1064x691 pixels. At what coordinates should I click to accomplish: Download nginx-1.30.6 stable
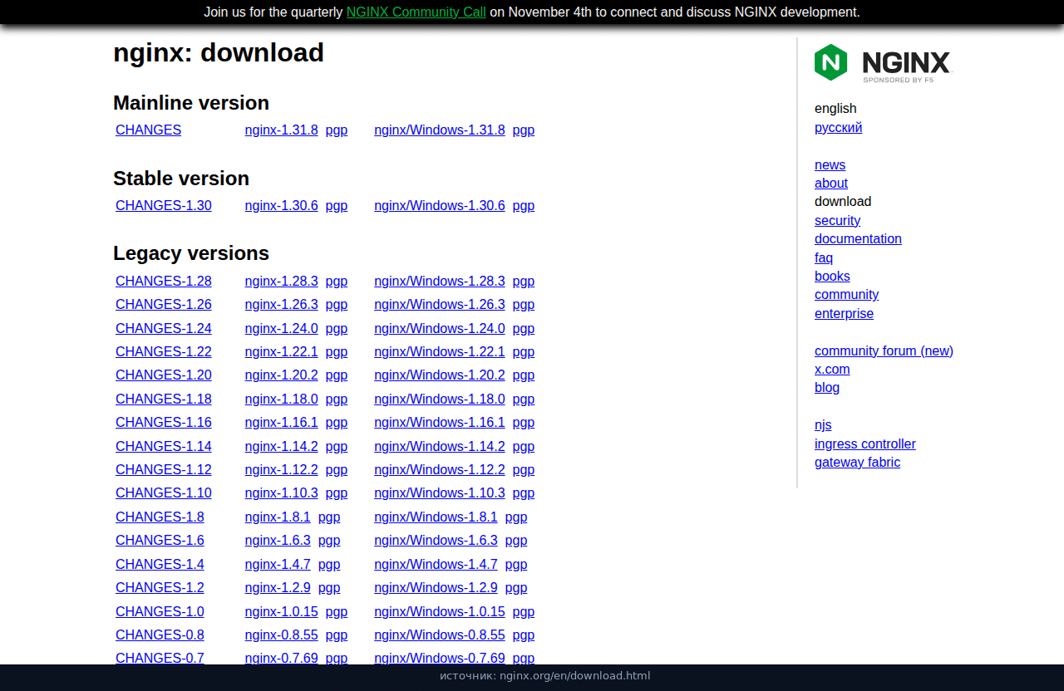(281, 205)
